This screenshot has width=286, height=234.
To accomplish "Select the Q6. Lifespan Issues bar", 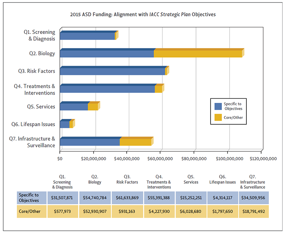I will 65,124.
